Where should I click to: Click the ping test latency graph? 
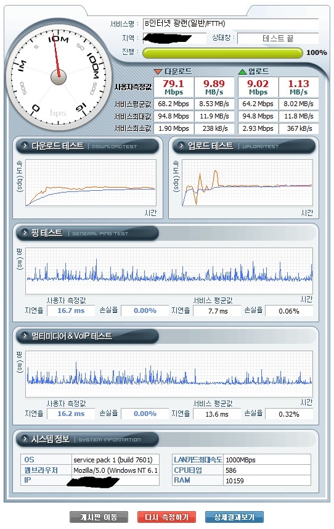tap(169, 271)
